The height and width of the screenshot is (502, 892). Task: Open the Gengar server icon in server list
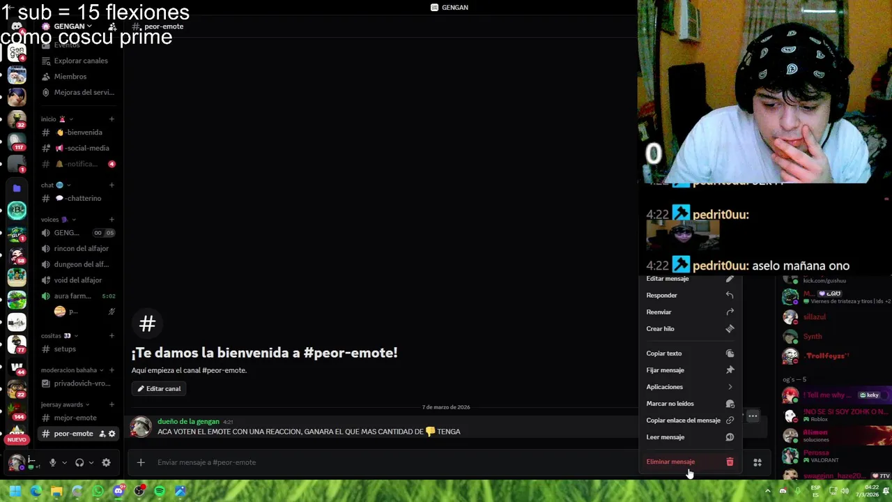click(17, 52)
